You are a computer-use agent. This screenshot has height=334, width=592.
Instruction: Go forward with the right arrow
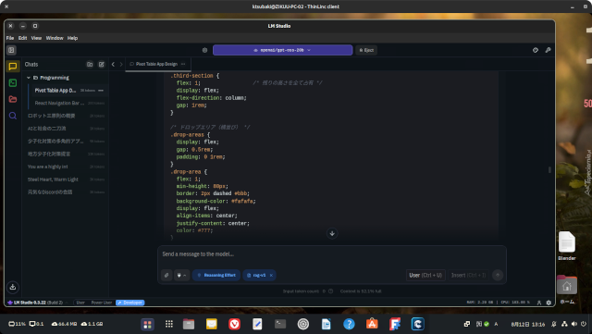[x=121, y=64]
